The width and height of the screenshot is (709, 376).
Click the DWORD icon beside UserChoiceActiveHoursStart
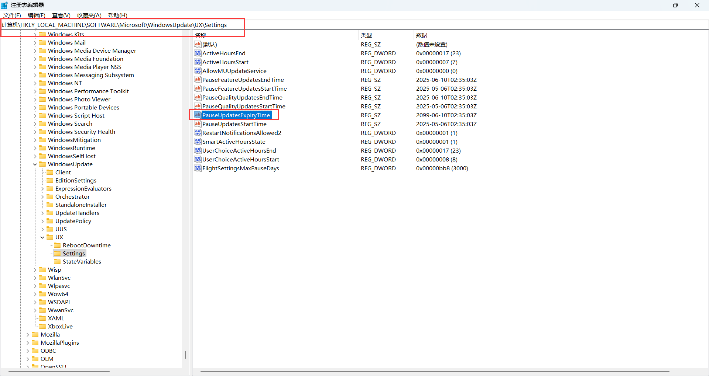198,159
